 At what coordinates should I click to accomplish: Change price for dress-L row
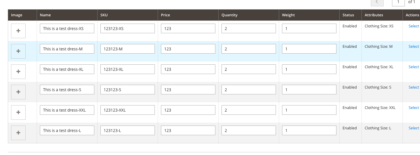pos(188,131)
